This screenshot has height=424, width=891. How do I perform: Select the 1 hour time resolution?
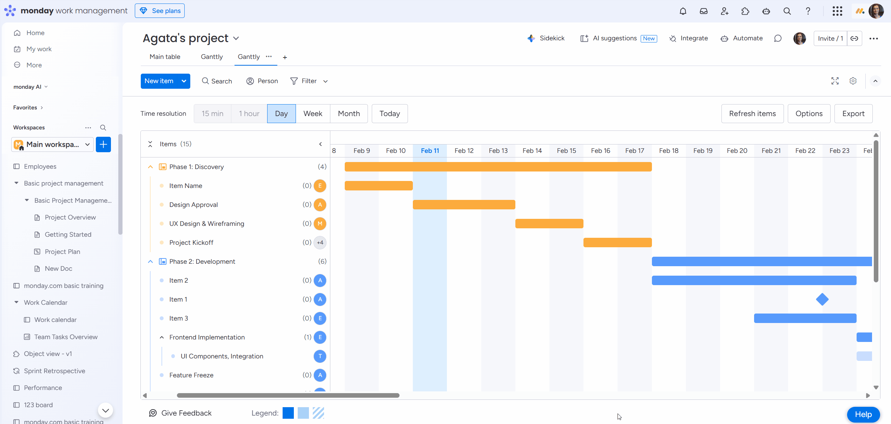[x=249, y=114]
